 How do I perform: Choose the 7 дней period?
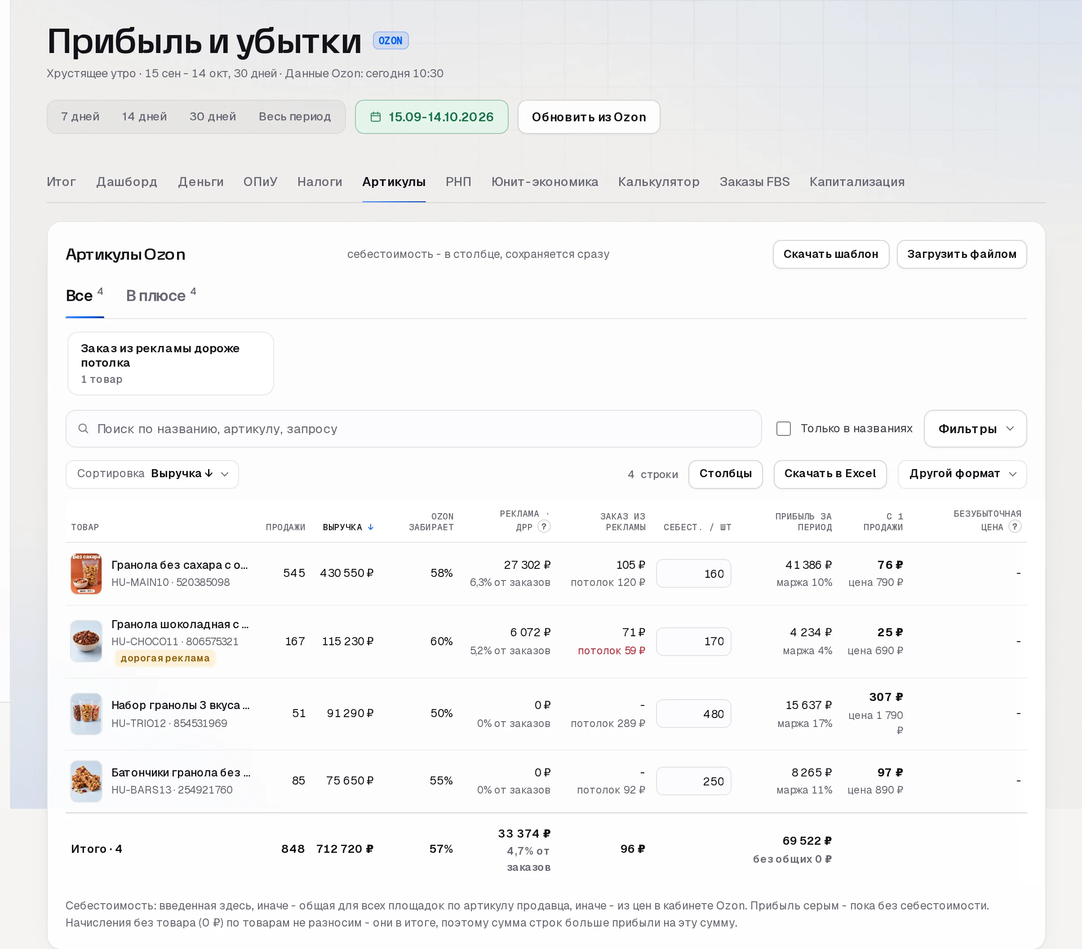coord(80,116)
